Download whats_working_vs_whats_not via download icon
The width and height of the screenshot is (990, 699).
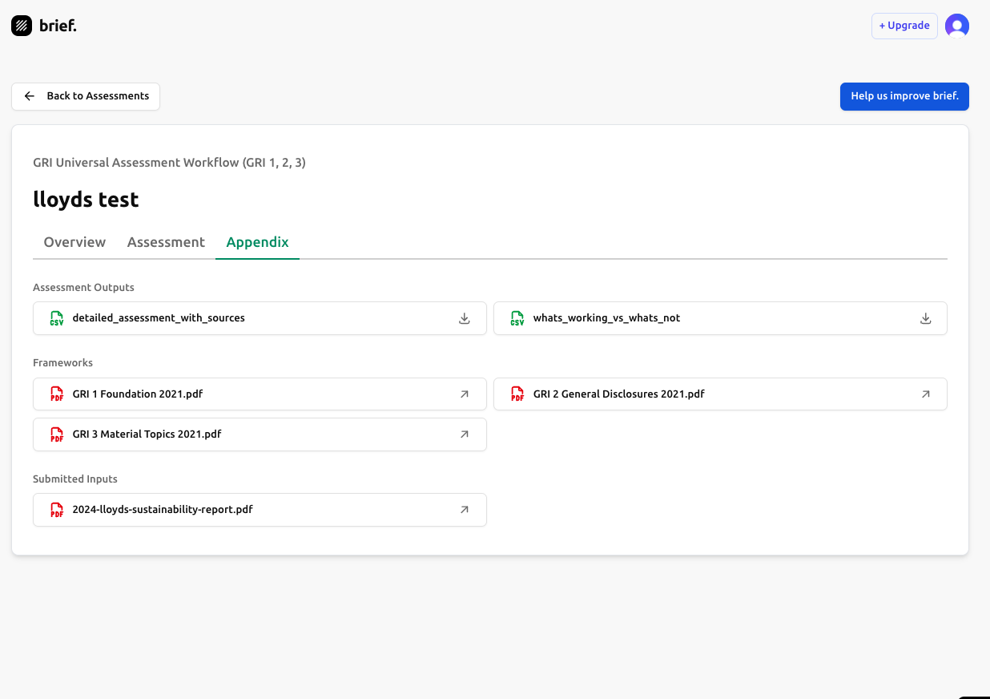pyautogui.click(x=925, y=318)
